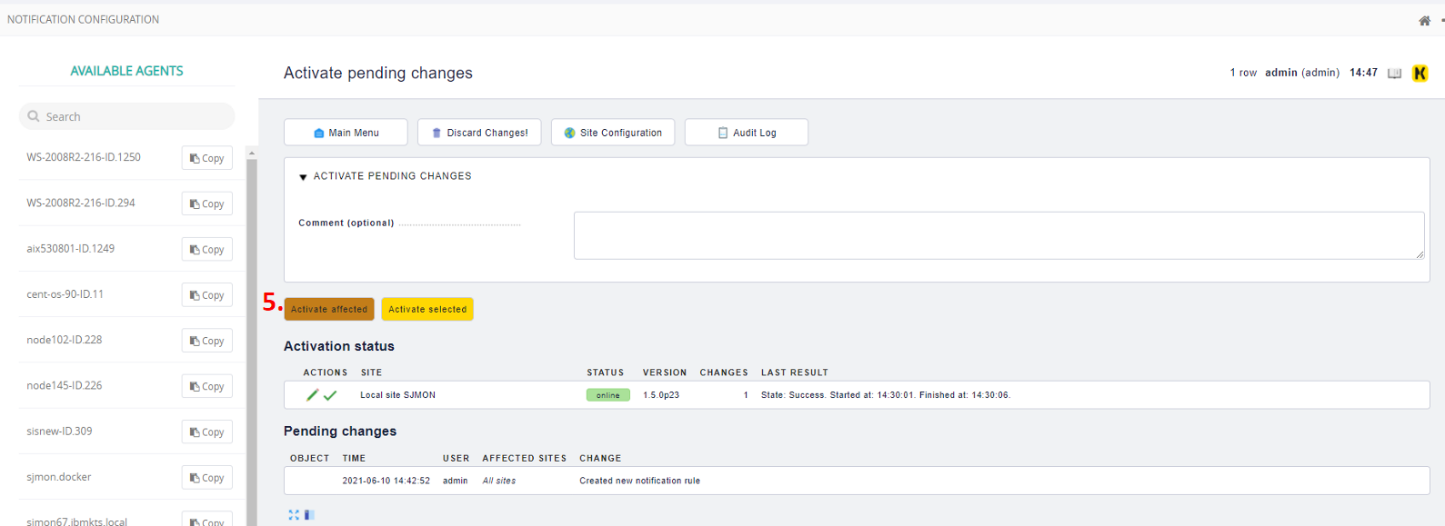
Task: Click the yellow Checkmk logo icon
Action: point(1420,74)
